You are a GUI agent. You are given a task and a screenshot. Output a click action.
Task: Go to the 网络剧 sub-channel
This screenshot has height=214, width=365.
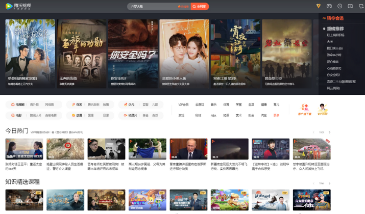[50, 104]
